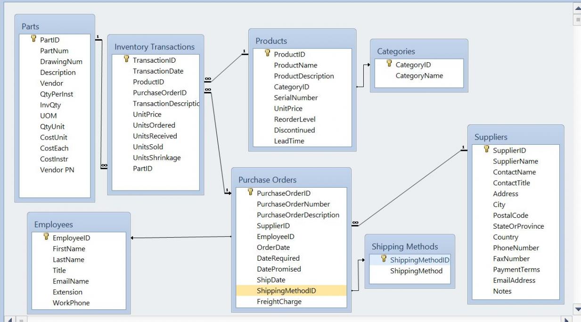
Task: Select PaymentTerms in Suppliers
Action: coord(516,270)
